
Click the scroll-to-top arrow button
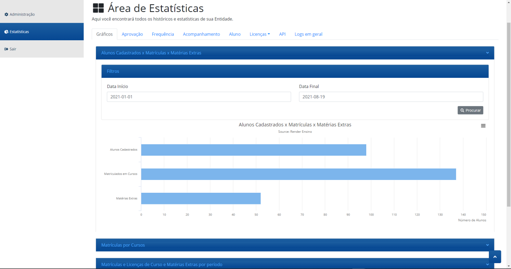495,257
